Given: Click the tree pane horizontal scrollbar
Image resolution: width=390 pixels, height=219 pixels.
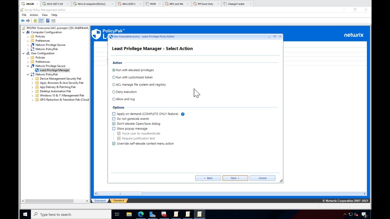Looking at the screenshot, I should point(49,201).
